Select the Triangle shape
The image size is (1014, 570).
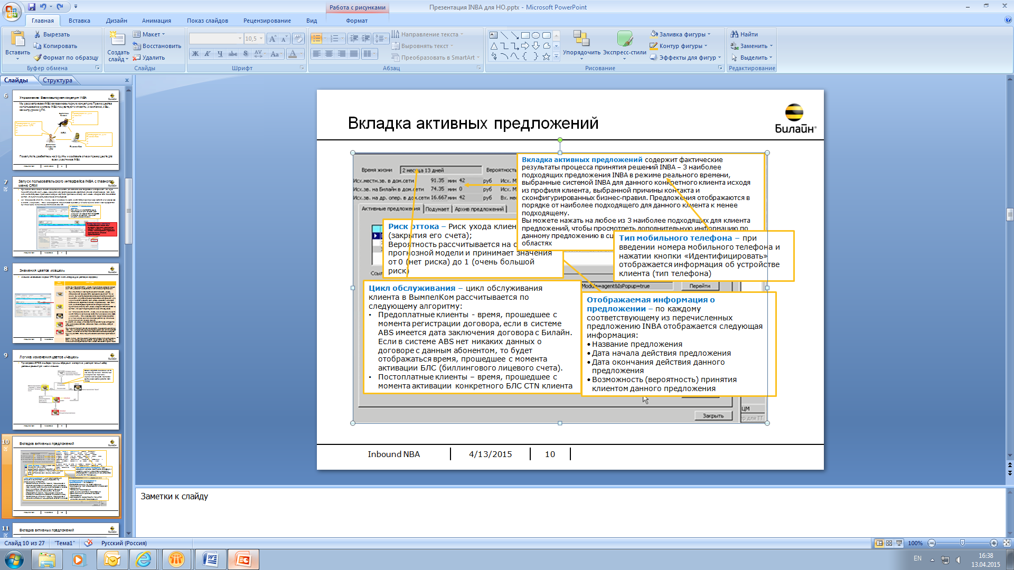[x=493, y=46]
